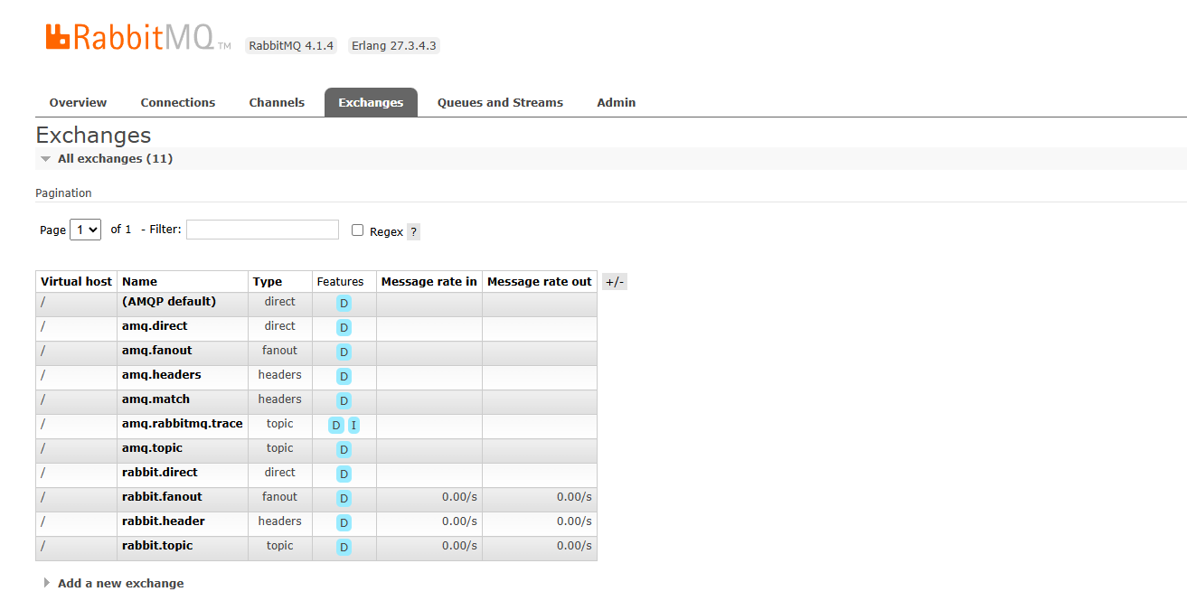Click the D feature badge for amq.match
This screenshot has height=601, width=1187.
(344, 400)
